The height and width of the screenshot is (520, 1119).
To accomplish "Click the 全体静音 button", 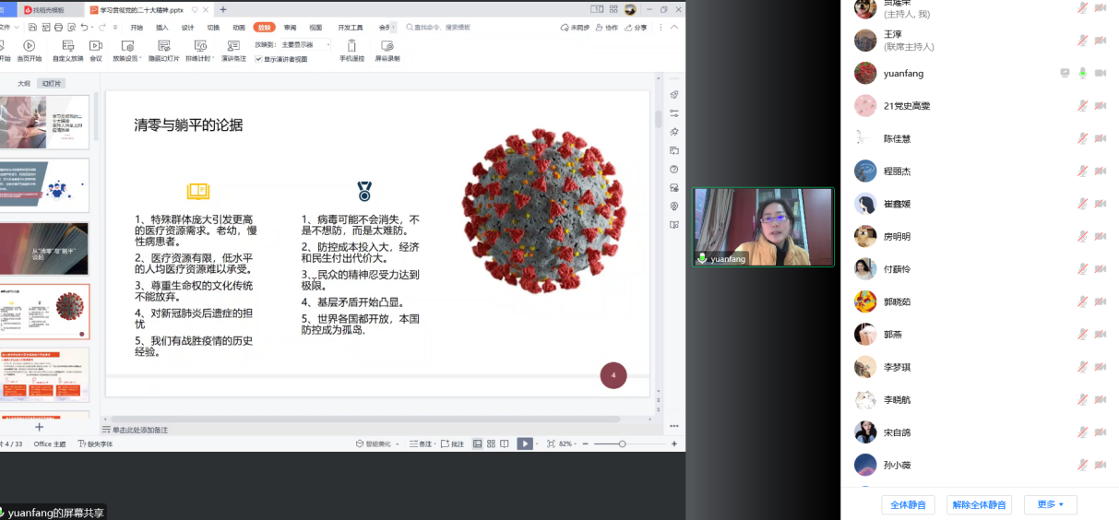I will pos(909,504).
